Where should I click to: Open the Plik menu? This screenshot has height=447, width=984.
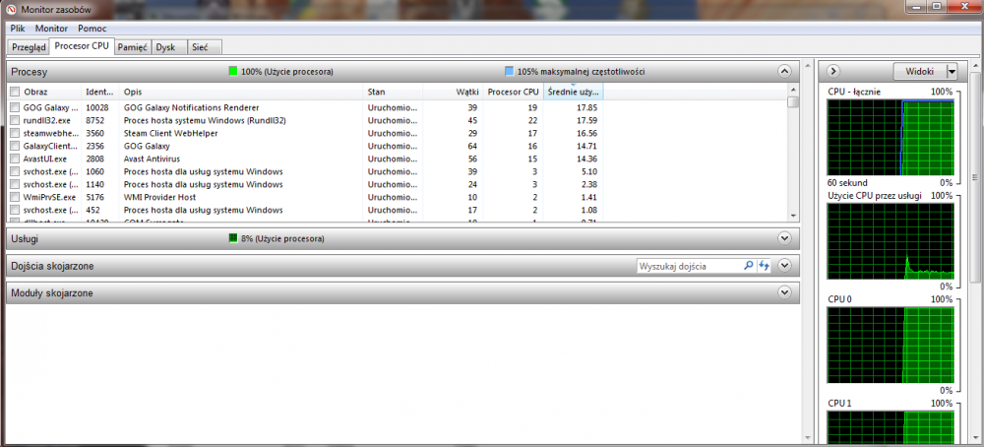coord(19,29)
